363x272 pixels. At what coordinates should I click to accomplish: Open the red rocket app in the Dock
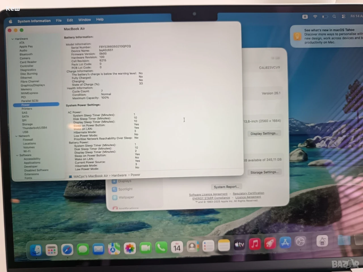coord(270,243)
